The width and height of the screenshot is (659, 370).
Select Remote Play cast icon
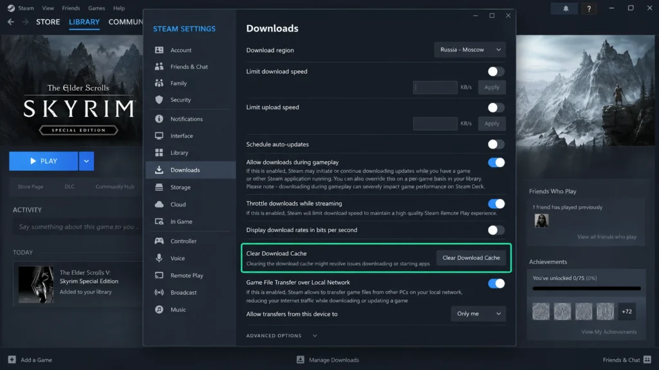tap(159, 275)
